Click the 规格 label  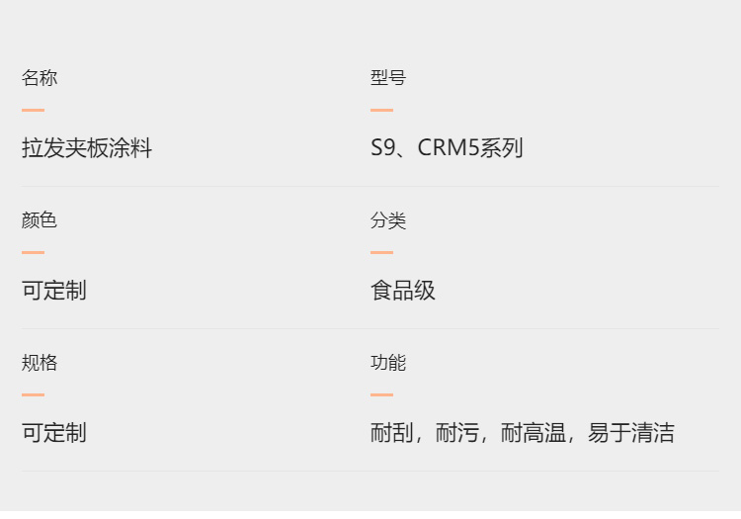coord(40,363)
